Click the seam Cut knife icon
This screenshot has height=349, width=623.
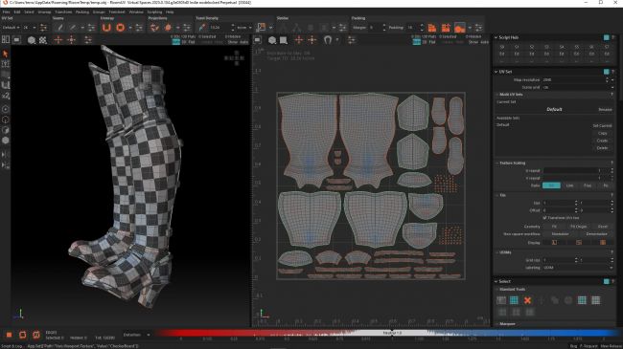pyautogui.click(x=59, y=28)
